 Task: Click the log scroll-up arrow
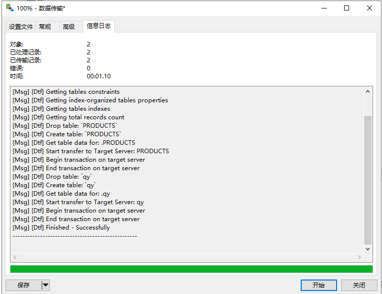368,92
